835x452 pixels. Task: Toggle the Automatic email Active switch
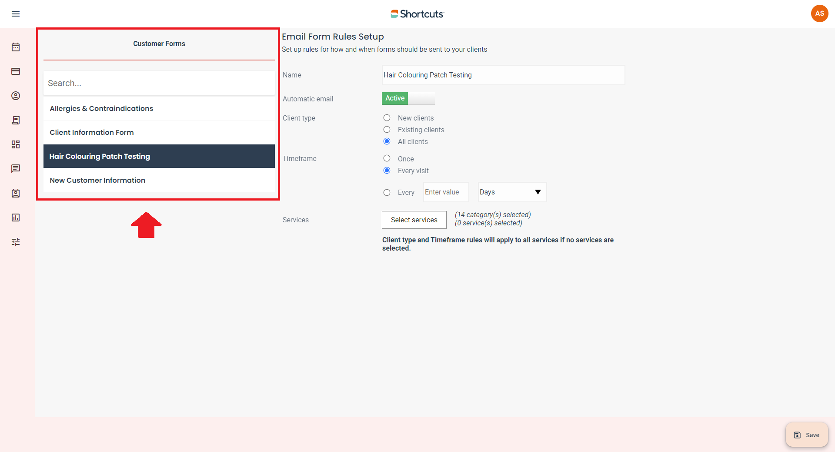pos(408,98)
